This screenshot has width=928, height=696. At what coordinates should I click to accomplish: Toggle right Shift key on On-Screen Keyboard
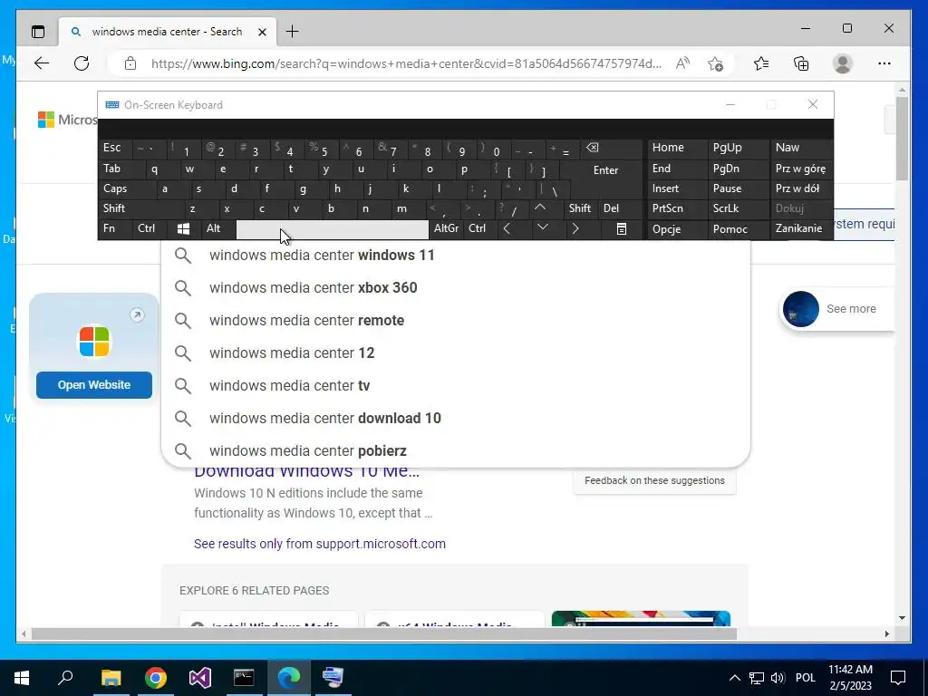click(579, 208)
